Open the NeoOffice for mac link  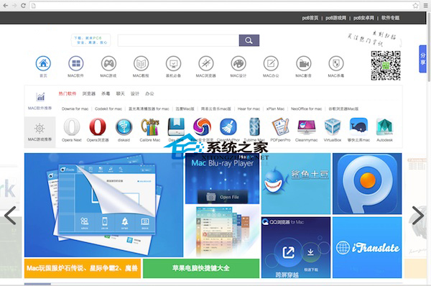306,109
